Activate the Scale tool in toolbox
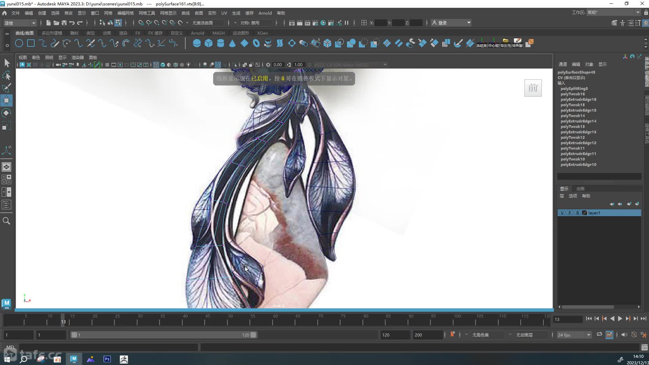The image size is (649, 365). [x=6, y=126]
